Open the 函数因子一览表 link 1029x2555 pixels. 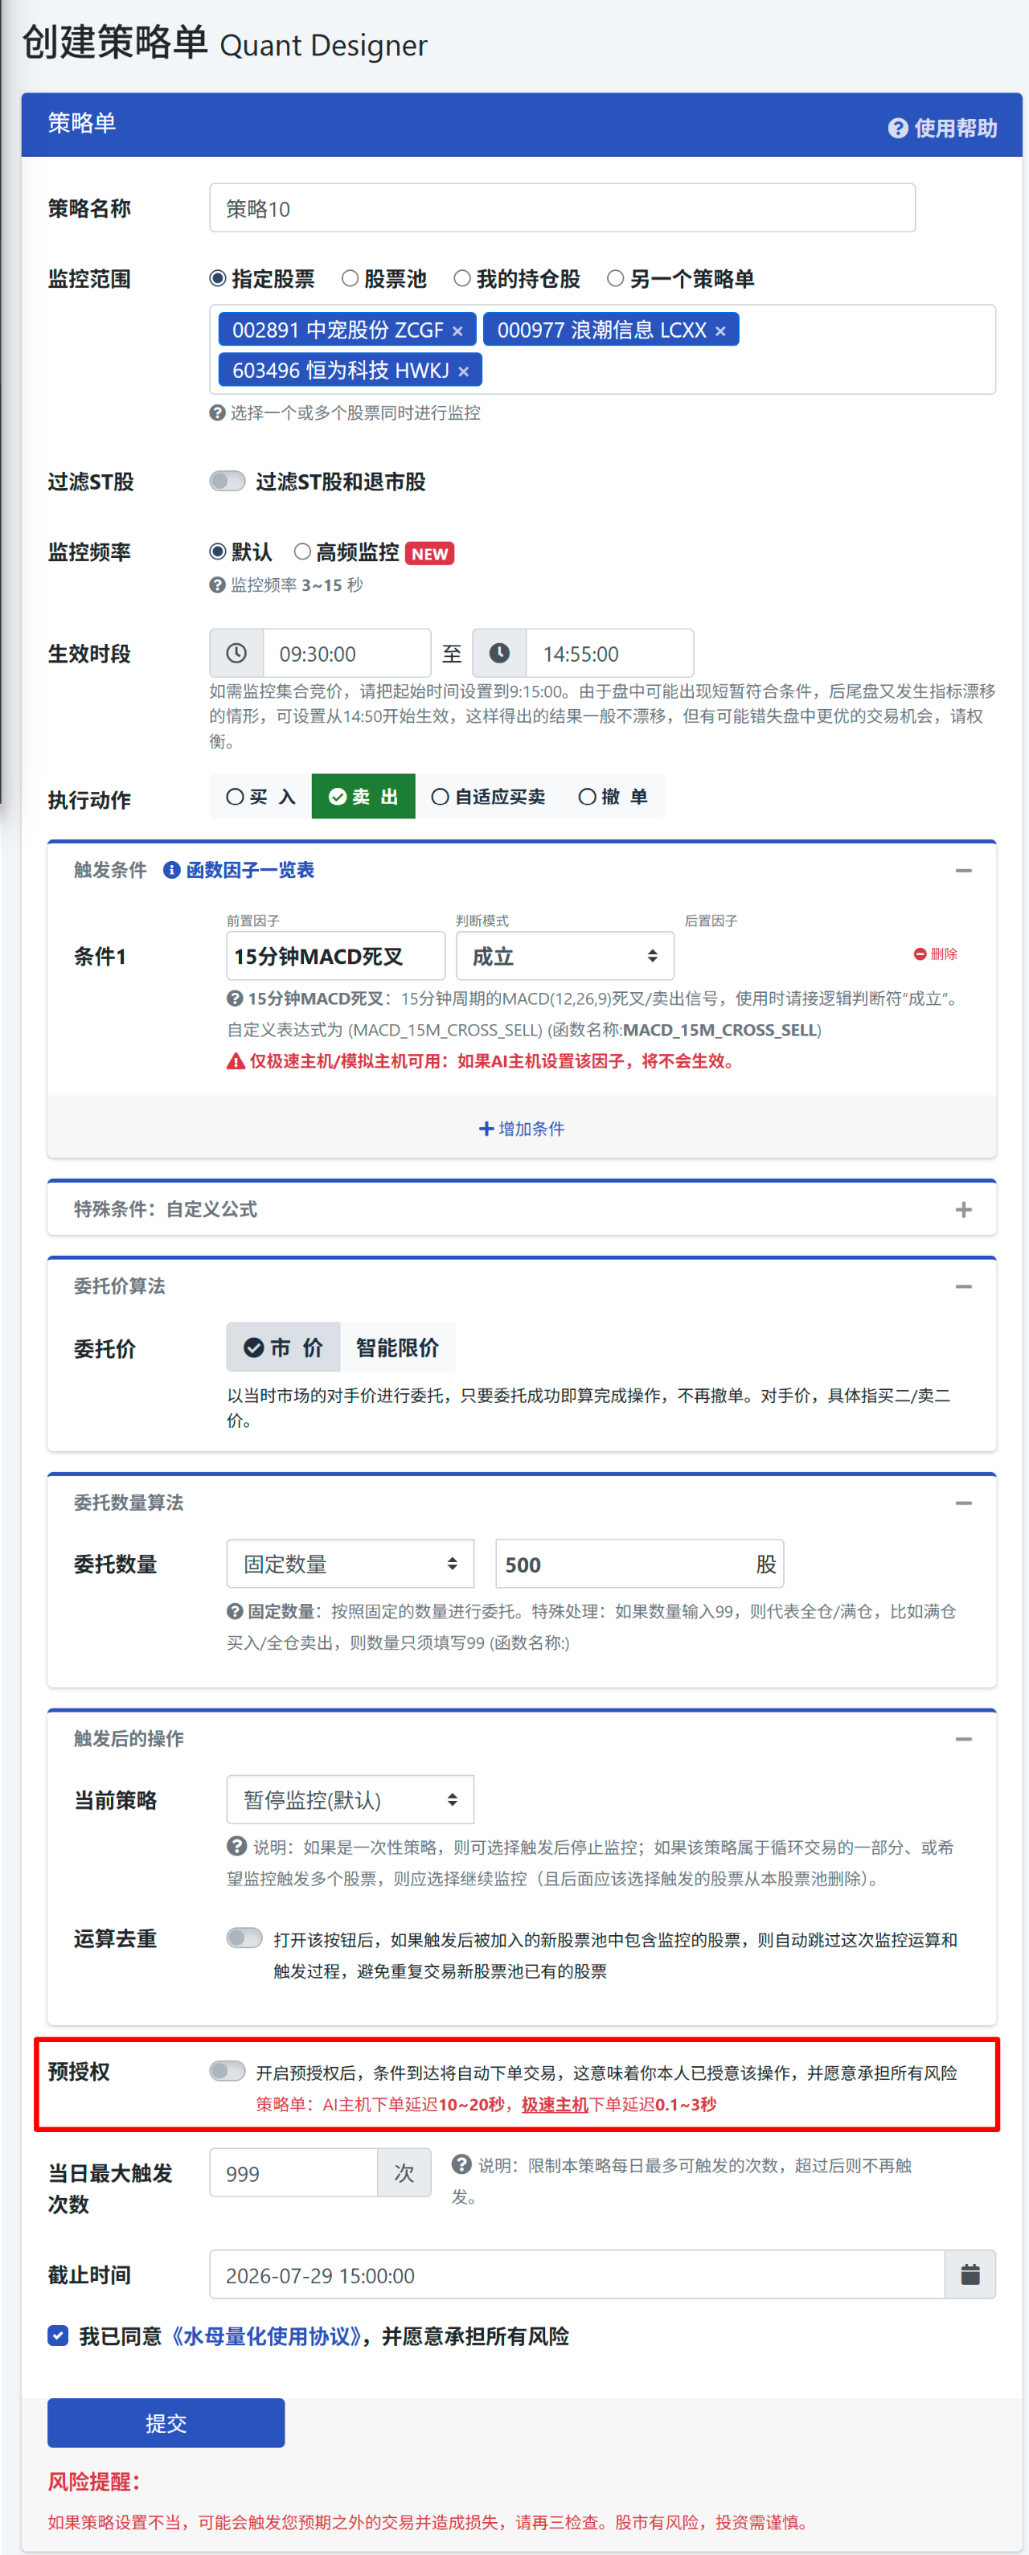250,870
